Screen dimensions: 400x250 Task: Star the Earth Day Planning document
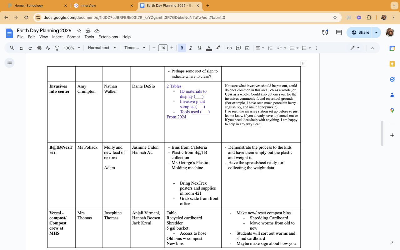pos(79,31)
